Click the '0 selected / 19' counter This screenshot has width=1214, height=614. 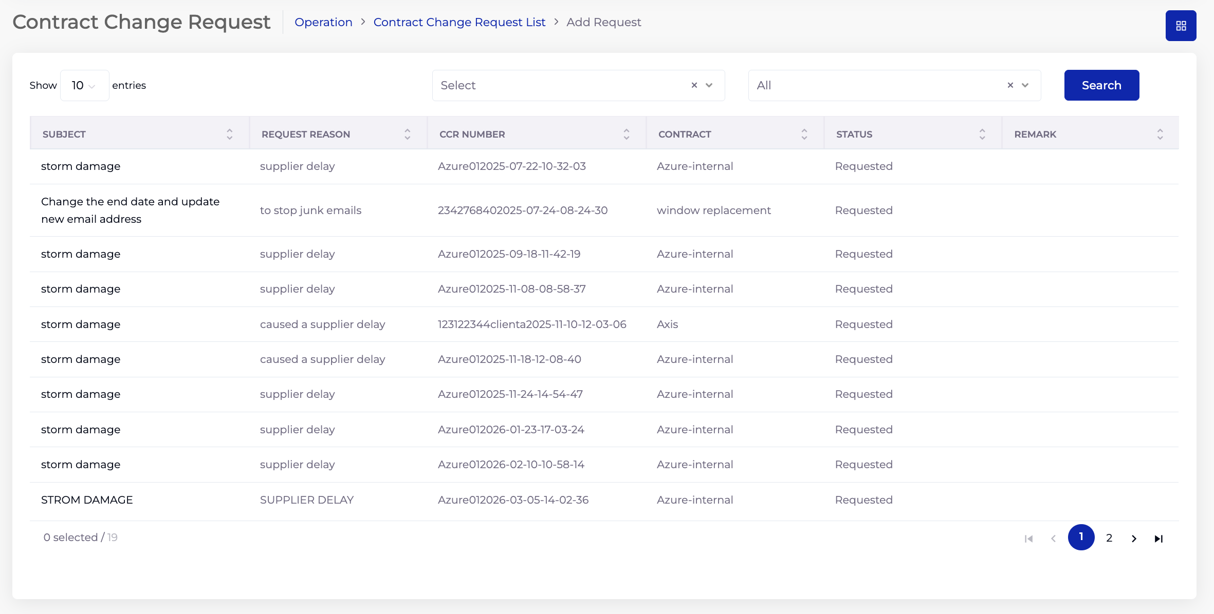(x=81, y=538)
